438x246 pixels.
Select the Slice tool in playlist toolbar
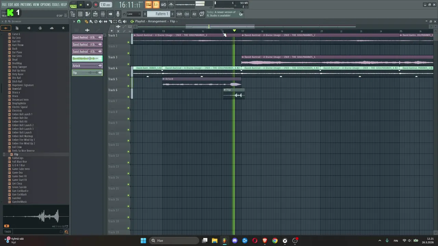click(x=110, y=21)
